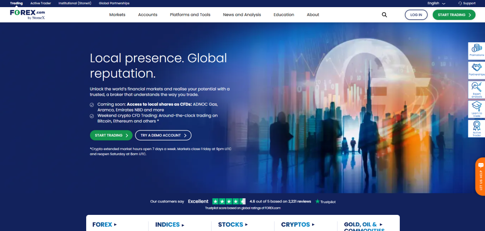Open the Partnerships handshake icon
The image size is (485, 231).
(x=476, y=70)
